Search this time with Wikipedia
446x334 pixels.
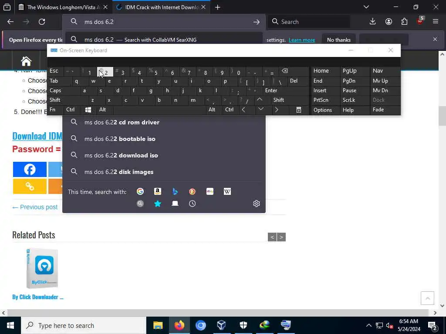(x=227, y=191)
